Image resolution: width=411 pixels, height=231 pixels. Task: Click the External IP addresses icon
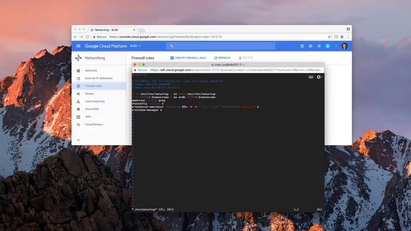pyautogui.click(x=78, y=78)
